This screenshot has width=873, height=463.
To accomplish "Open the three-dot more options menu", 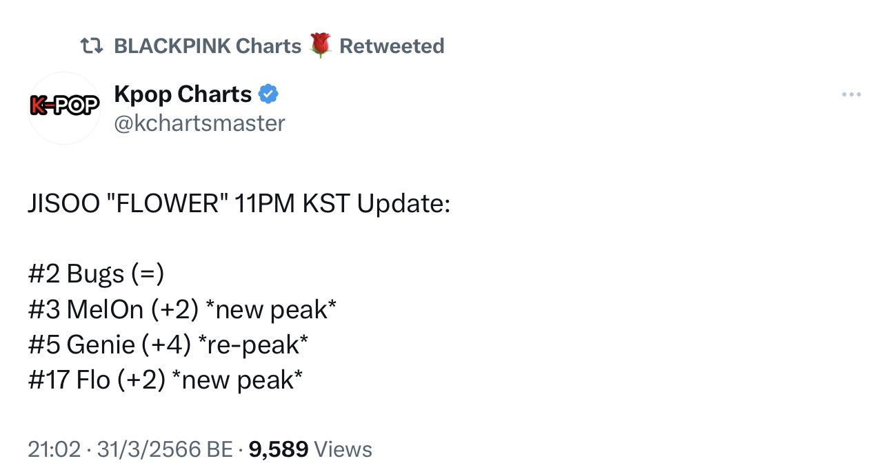I will click(x=852, y=94).
